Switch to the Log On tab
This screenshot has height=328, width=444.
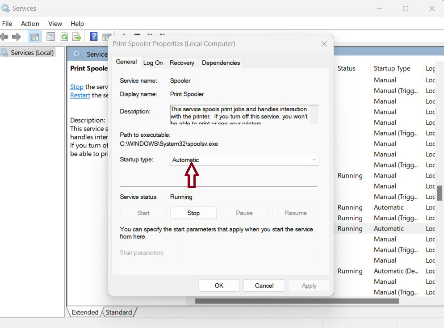[x=153, y=63]
